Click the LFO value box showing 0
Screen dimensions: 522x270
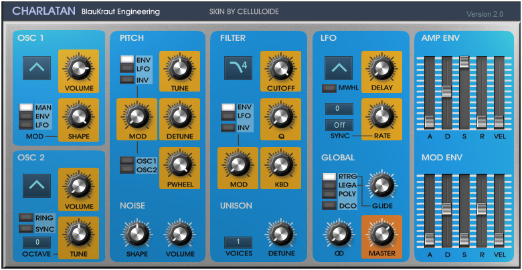[339, 109]
